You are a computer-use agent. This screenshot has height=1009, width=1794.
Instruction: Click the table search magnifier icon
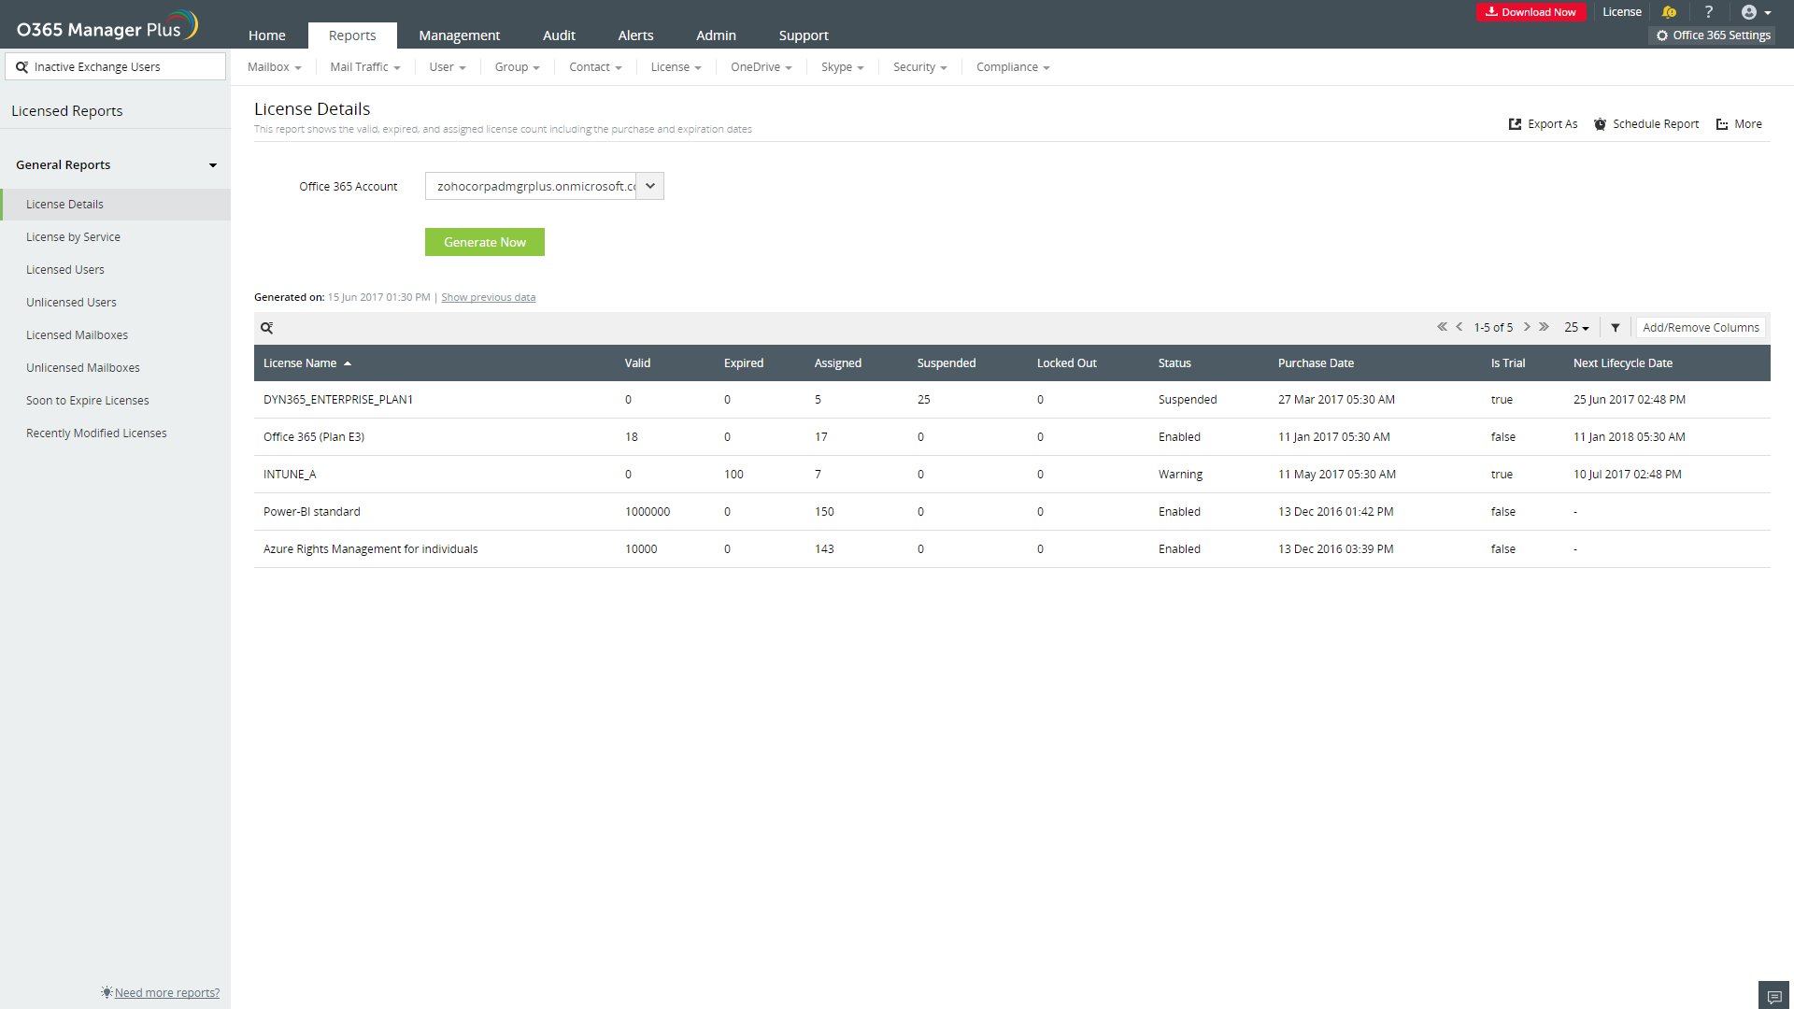pyautogui.click(x=266, y=328)
